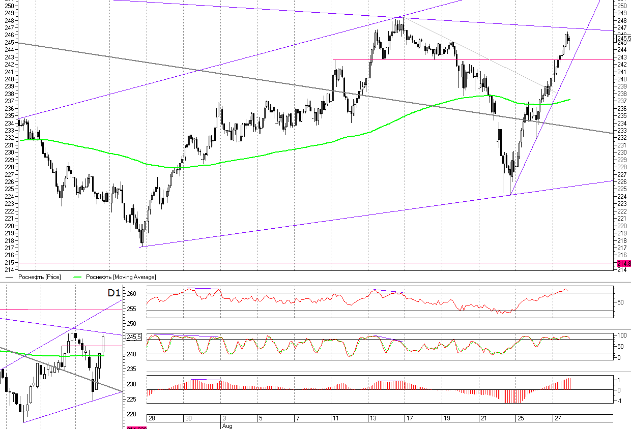
Task: Select date 27 on the time axis
Action: [557, 418]
